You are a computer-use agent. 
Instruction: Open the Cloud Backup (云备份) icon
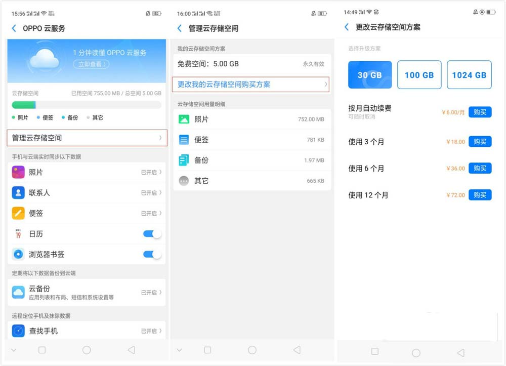pos(17,292)
